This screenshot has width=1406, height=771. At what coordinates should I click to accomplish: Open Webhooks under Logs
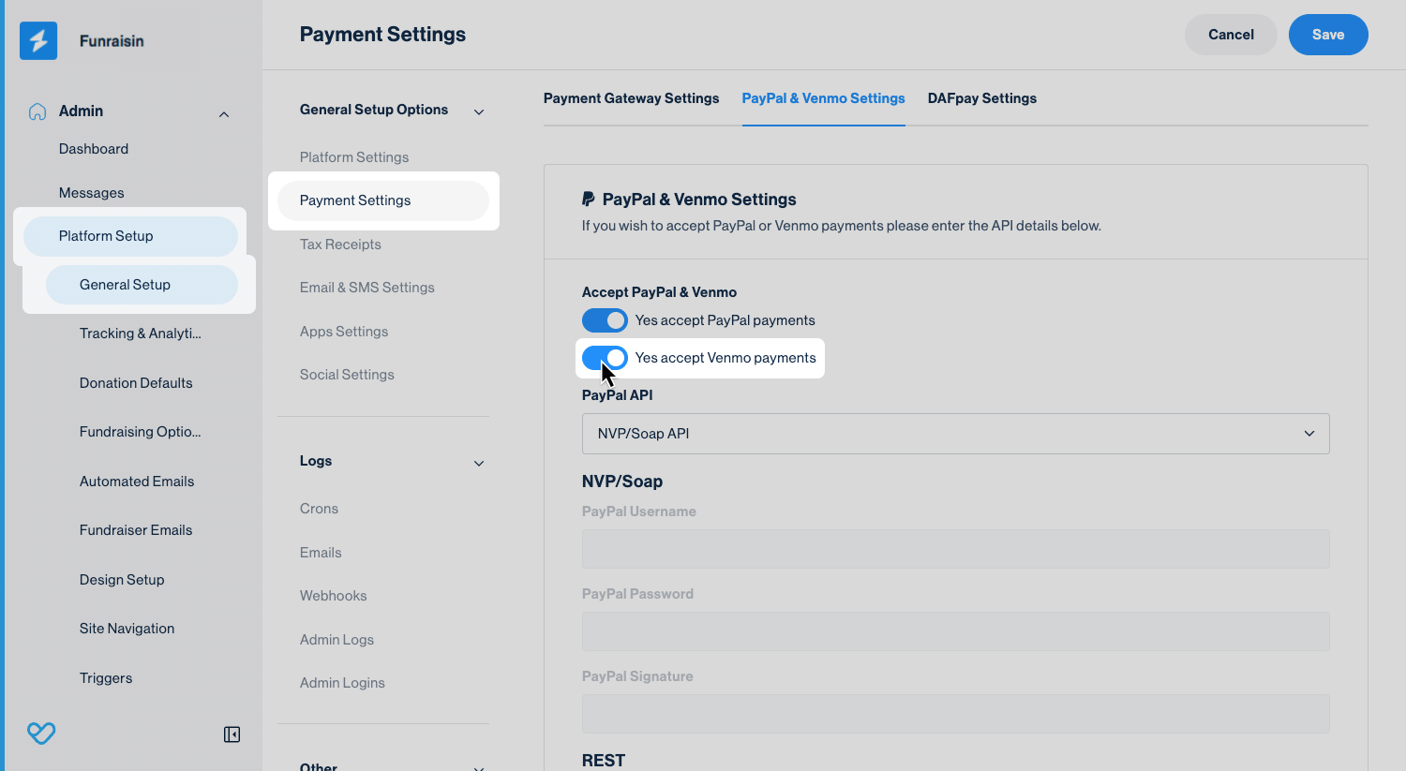click(333, 596)
